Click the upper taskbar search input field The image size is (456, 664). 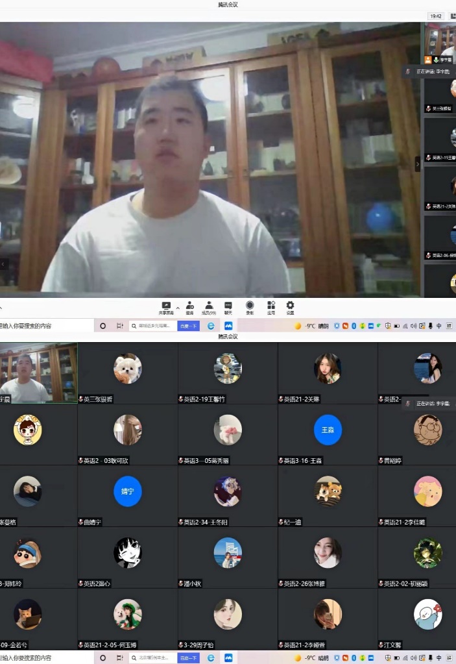(x=154, y=326)
